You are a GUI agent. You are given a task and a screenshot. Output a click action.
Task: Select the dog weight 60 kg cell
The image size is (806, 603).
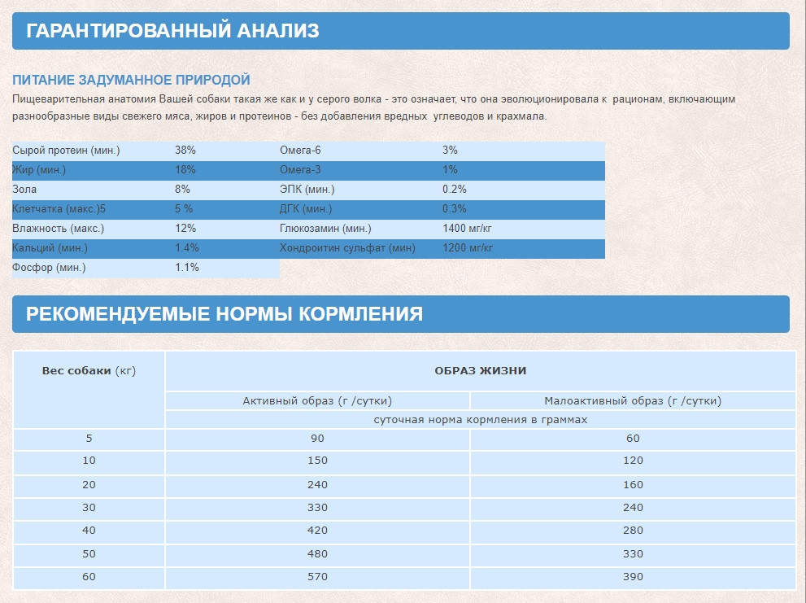pos(89,577)
